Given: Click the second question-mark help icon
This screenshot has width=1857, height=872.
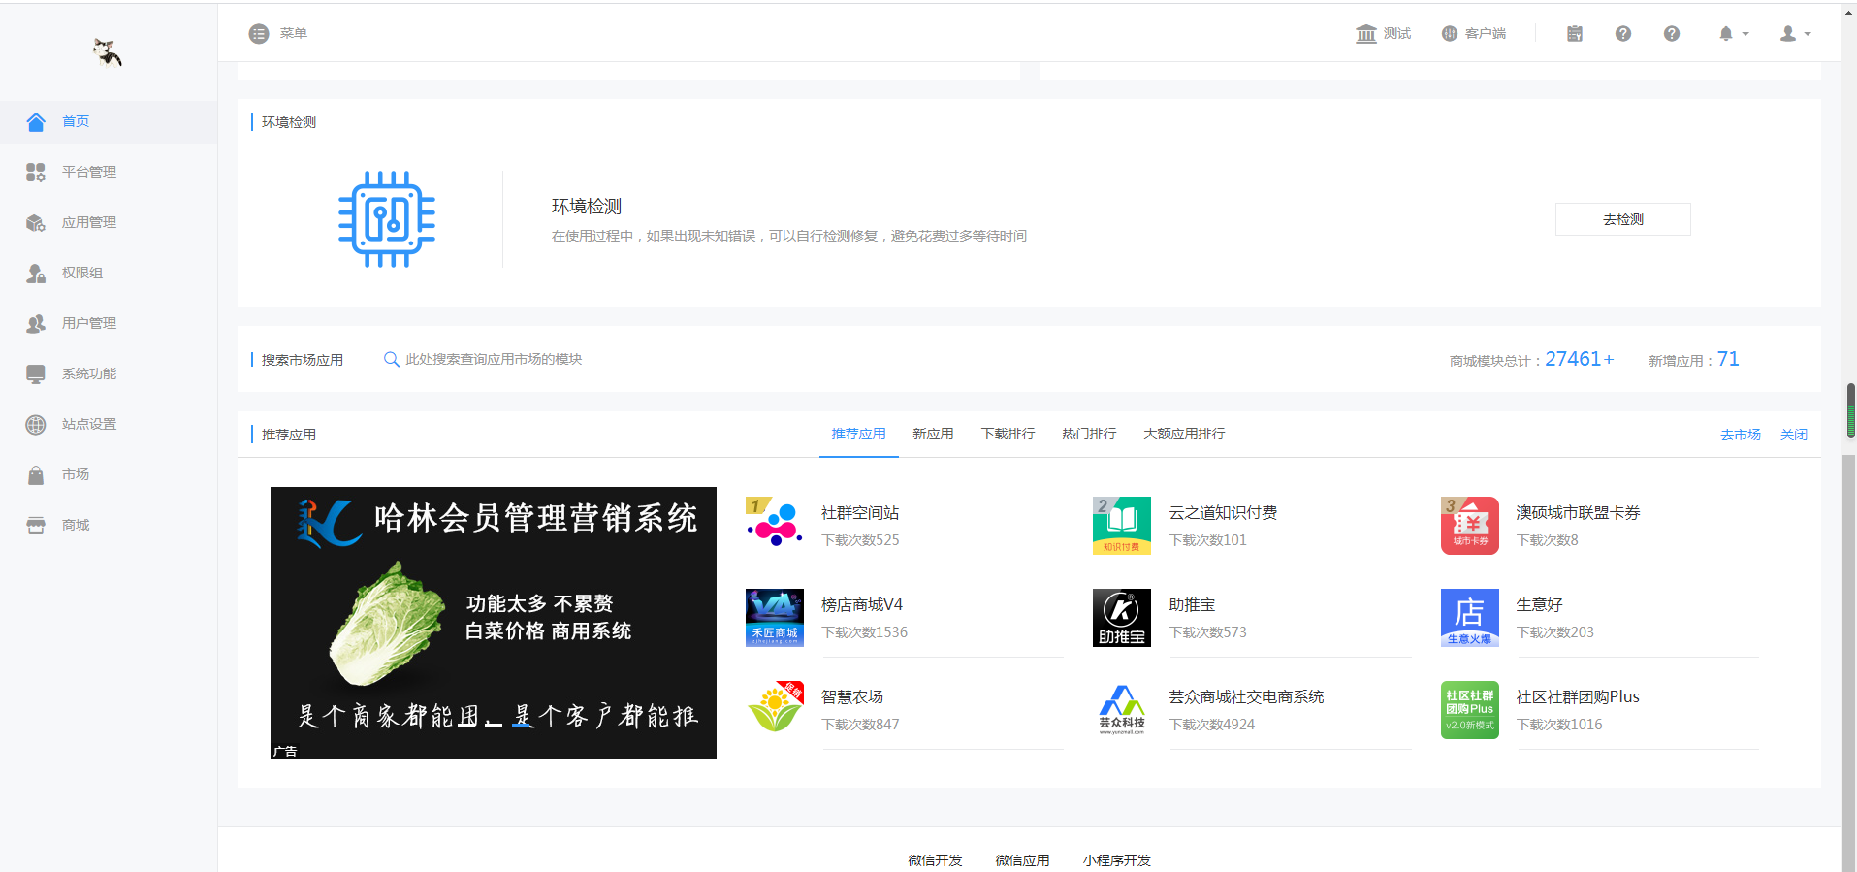Looking at the screenshot, I should click(1672, 34).
